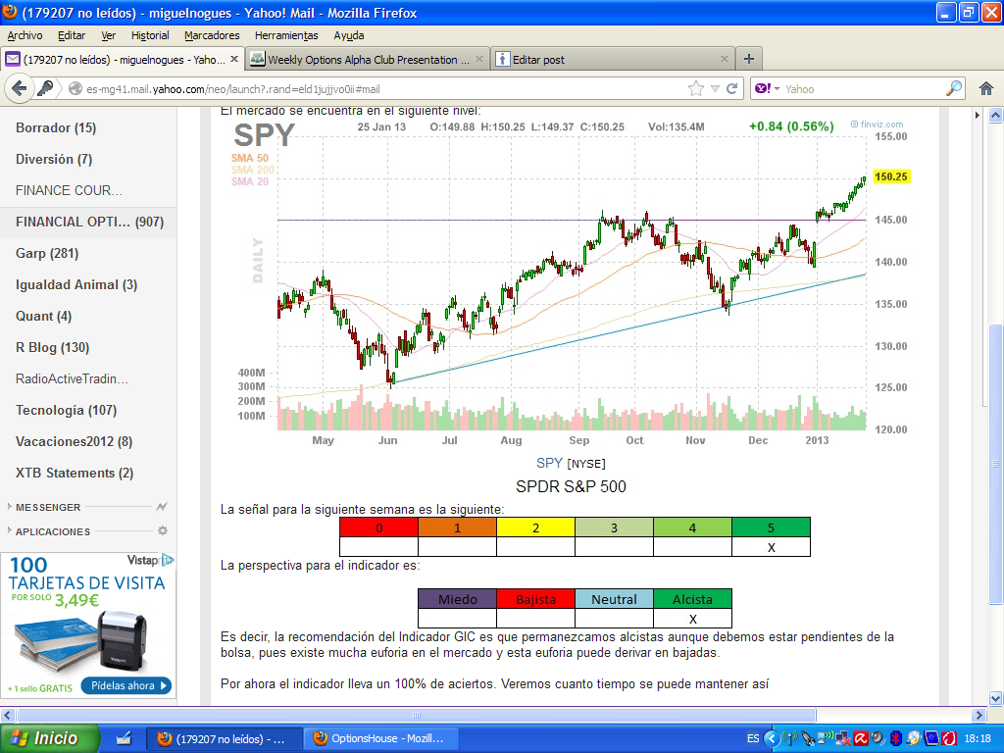Open the address bar history dropdown arrow
This screenshot has height=753, width=1004.
pyautogui.click(x=715, y=89)
